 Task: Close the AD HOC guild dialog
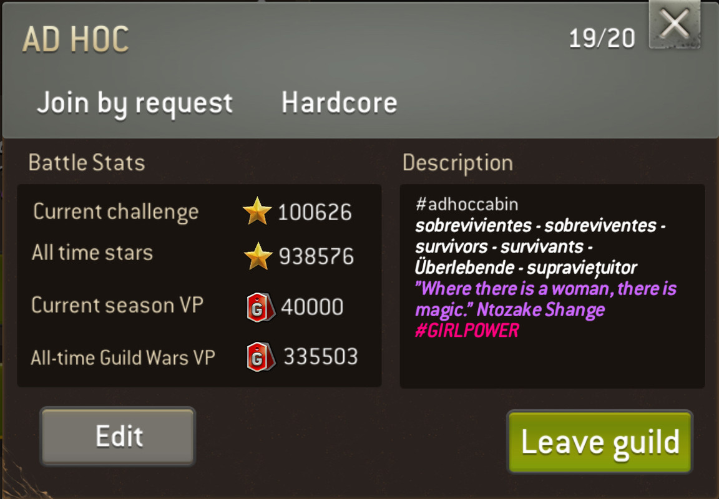(675, 24)
